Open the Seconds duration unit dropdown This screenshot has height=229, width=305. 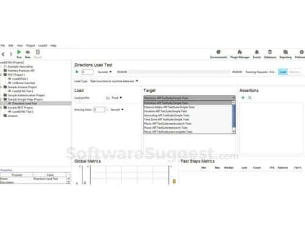pos(105,72)
